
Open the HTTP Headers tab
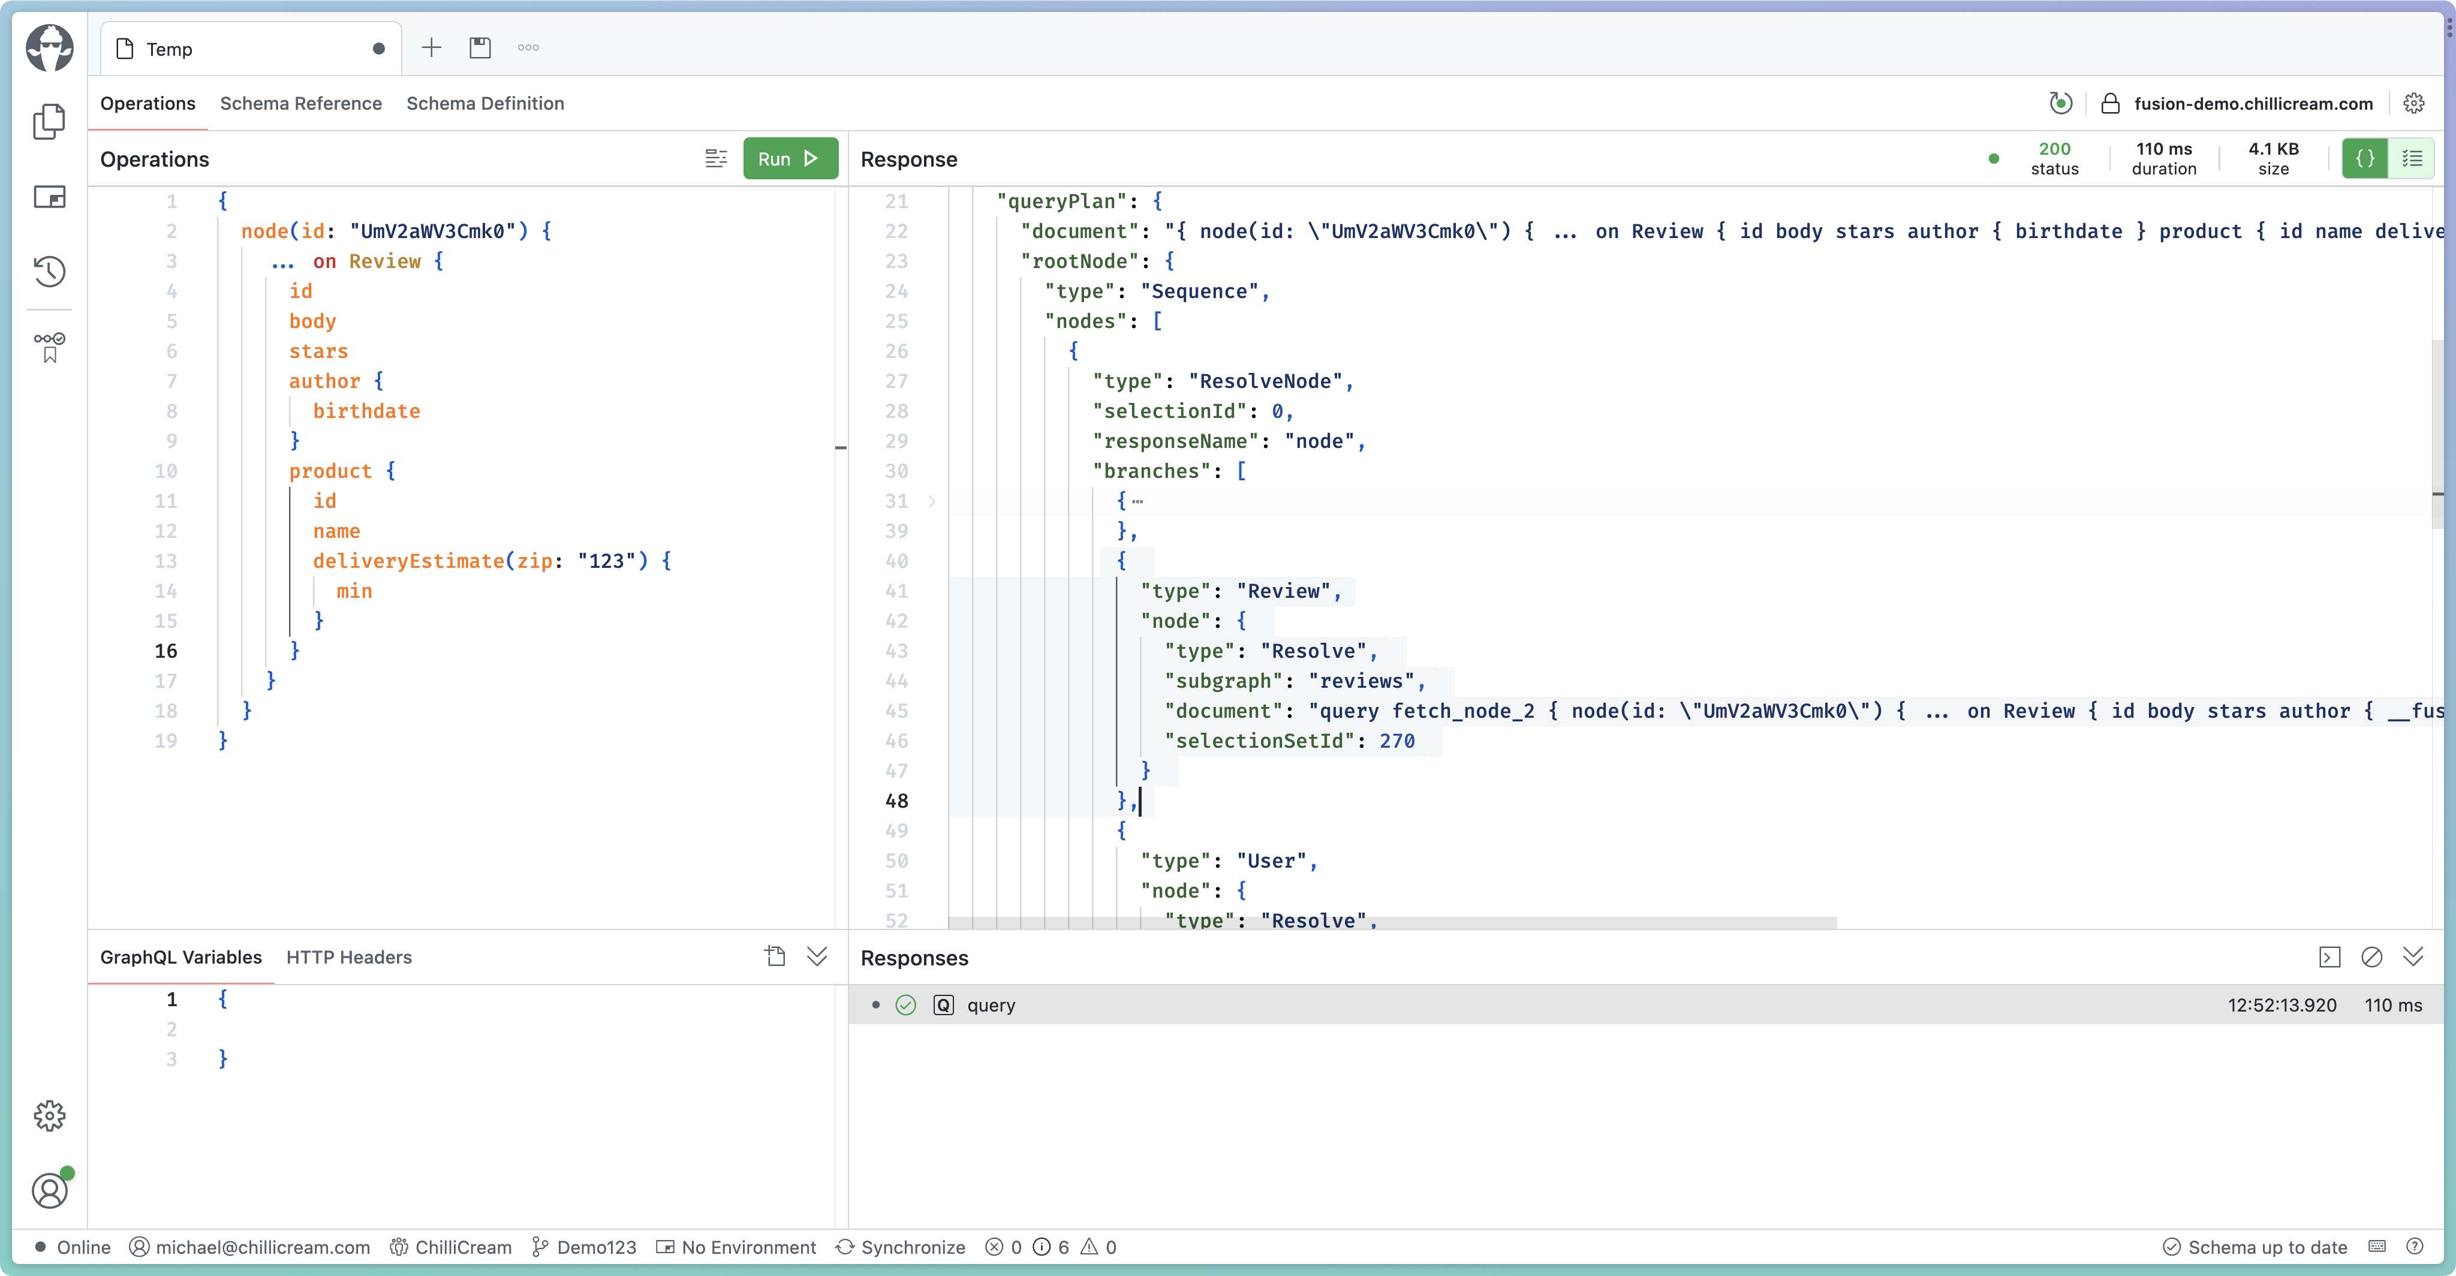pyautogui.click(x=349, y=956)
